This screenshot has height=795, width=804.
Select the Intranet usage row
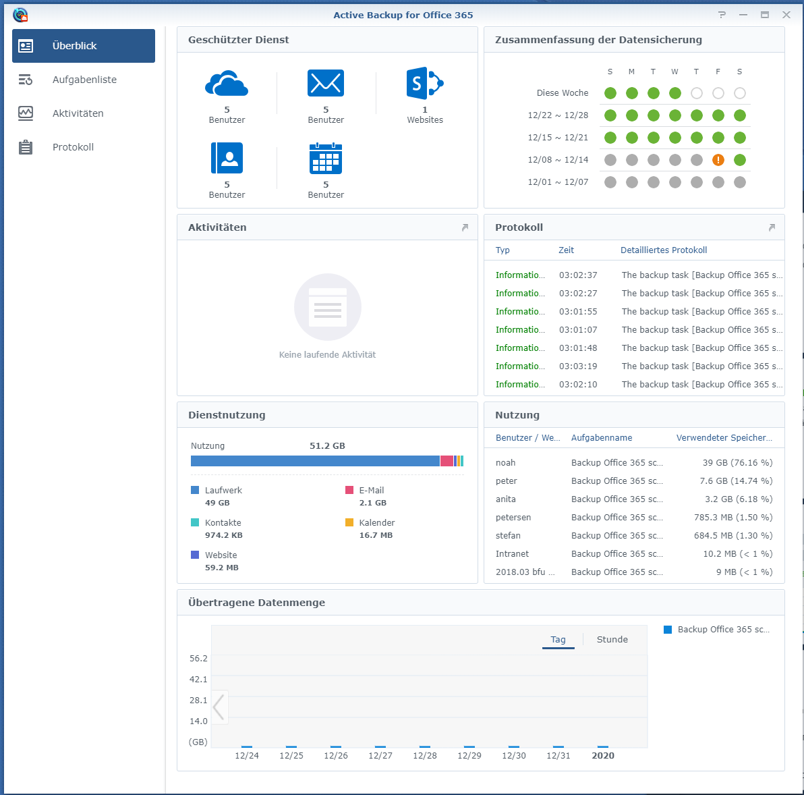(634, 554)
